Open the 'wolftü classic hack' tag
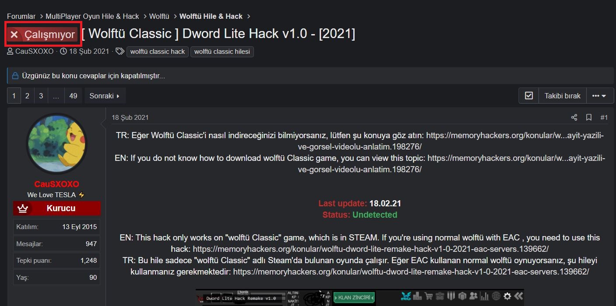This screenshot has height=306, width=616. click(158, 52)
